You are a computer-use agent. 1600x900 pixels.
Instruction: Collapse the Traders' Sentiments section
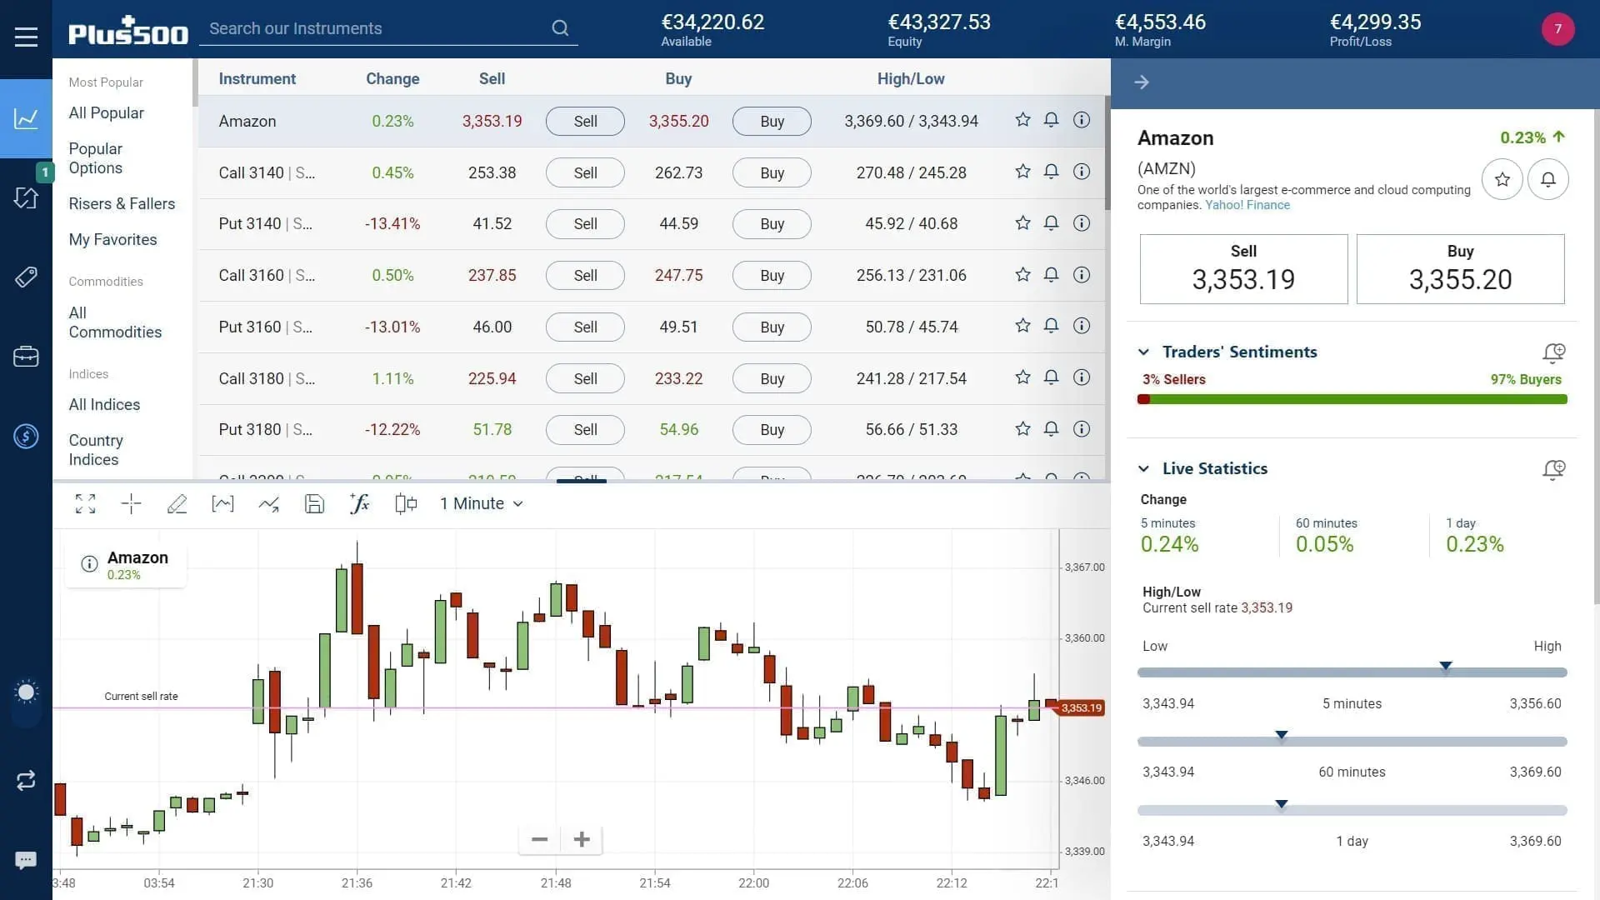(x=1145, y=352)
